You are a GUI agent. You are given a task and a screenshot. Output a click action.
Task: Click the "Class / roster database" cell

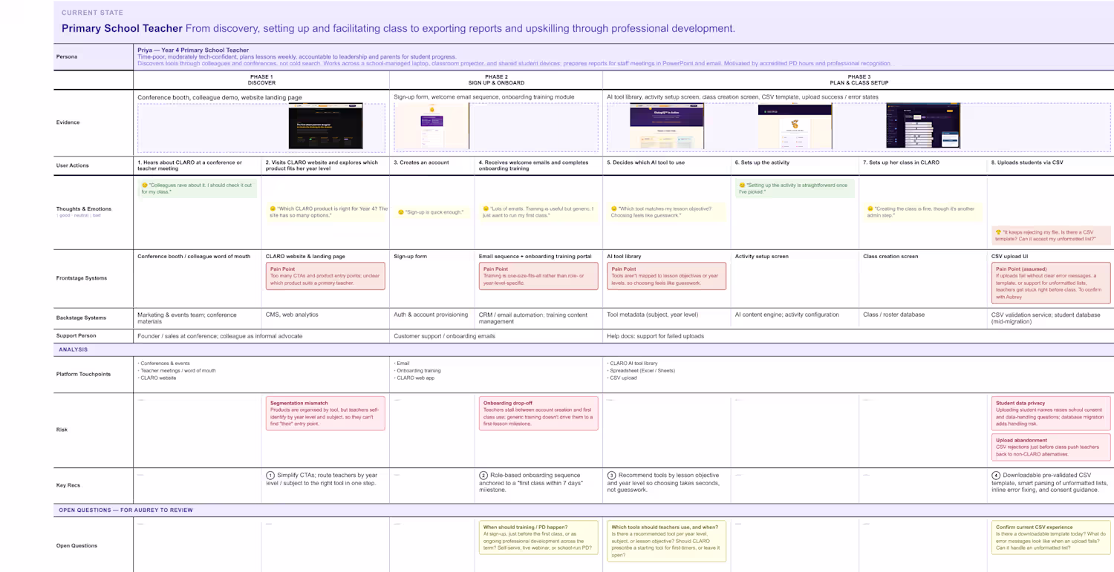pyautogui.click(x=893, y=315)
